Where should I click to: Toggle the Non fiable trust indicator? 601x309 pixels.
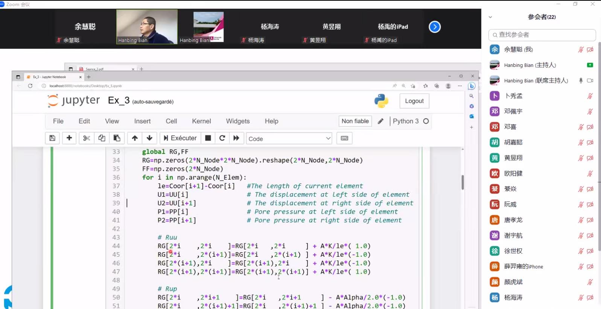pyautogui.click(x=355, y=121)
